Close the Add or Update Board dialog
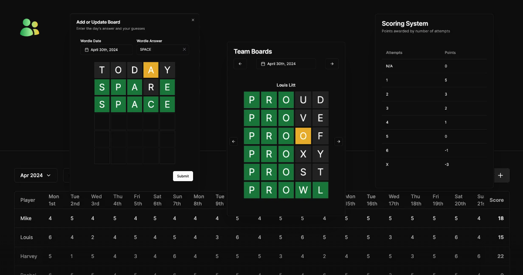The width and height of the screenshot is (523, 275). coord(193,20)
